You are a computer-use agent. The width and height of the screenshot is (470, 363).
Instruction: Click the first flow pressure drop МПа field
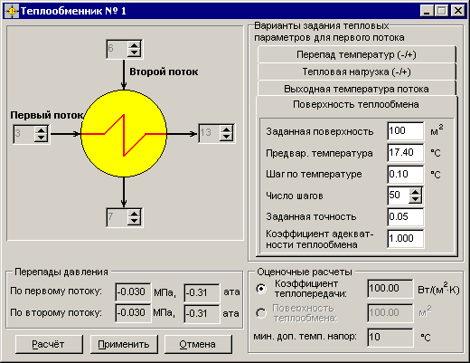click(x=133, y=292)
